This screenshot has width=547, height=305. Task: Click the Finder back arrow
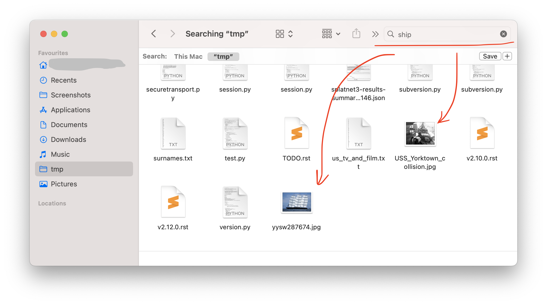click(153, 34)
